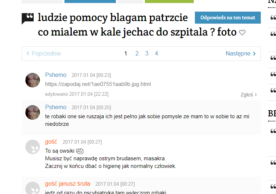Go to page 3 of the thread
This screenshot has width=276, height=194.
147,53
